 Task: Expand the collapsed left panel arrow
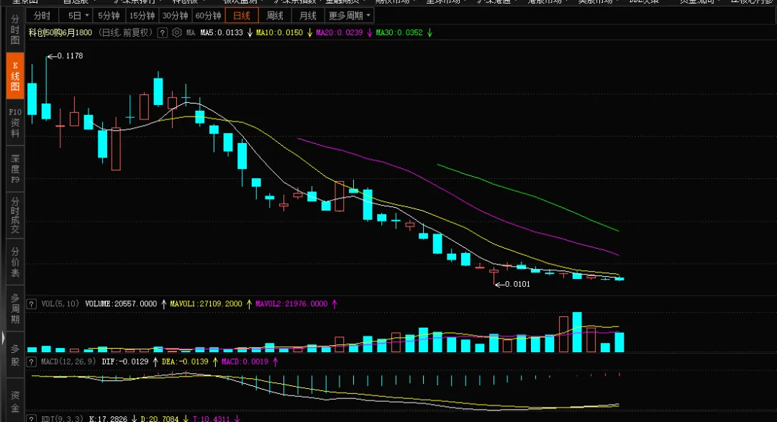(3, 338)
